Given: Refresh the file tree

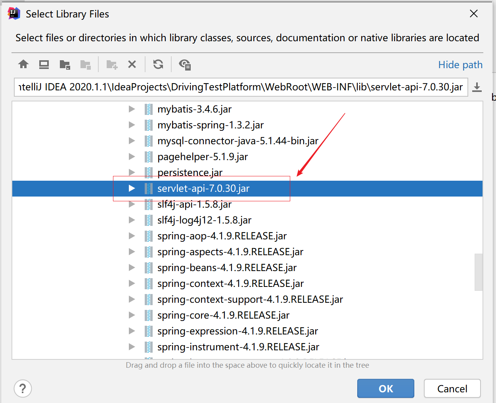Looking at the screenshot, I should point(158,64).
